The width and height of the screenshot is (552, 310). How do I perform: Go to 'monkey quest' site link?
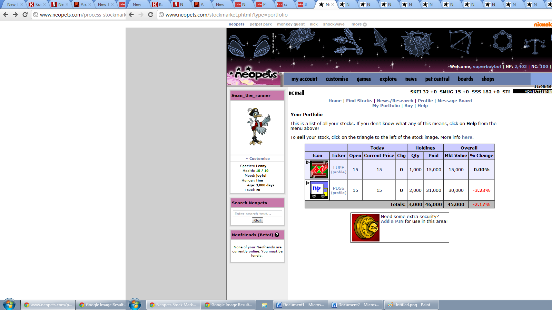pos(291,24)
